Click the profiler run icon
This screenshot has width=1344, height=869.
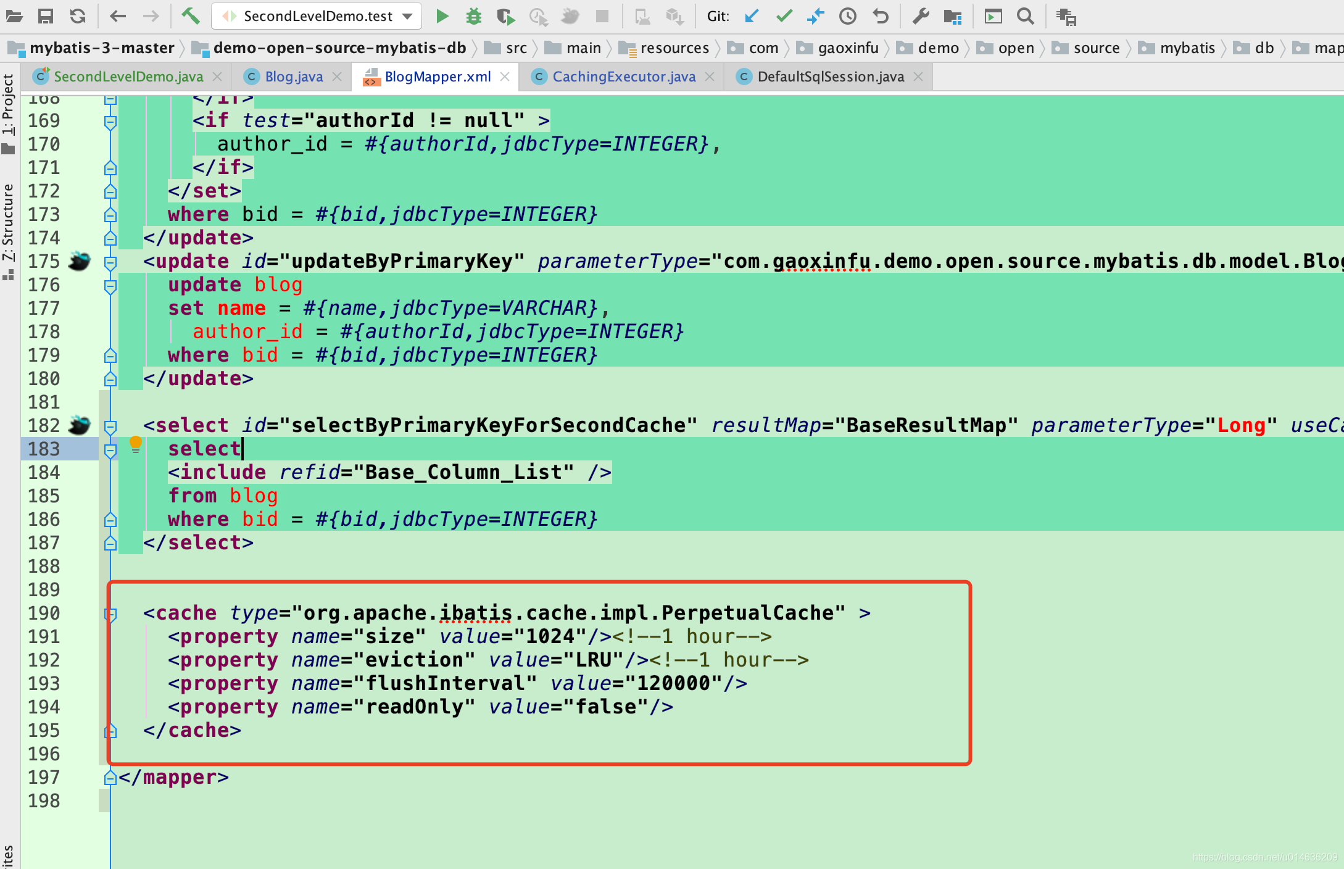coord(538,17)
